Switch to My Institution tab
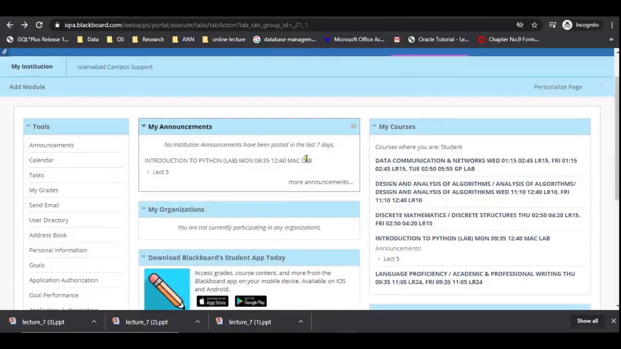The image size is (621, 349). (32, 66)
